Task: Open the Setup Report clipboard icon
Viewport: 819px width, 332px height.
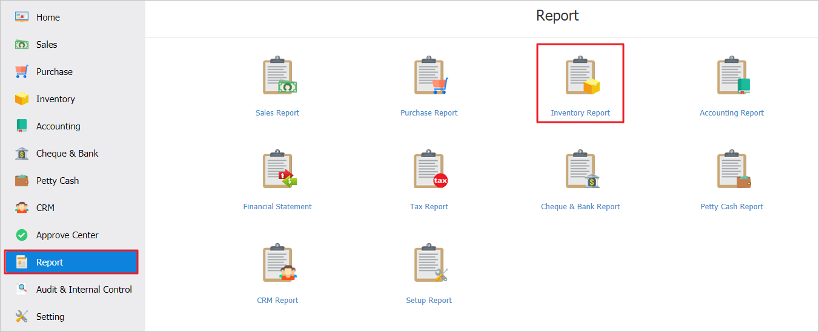Action: 430,263
